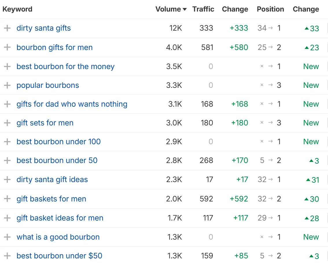Viewport: 328px width, 263px height.
Task: Click the traffic value 581
Action: [207, 47]
